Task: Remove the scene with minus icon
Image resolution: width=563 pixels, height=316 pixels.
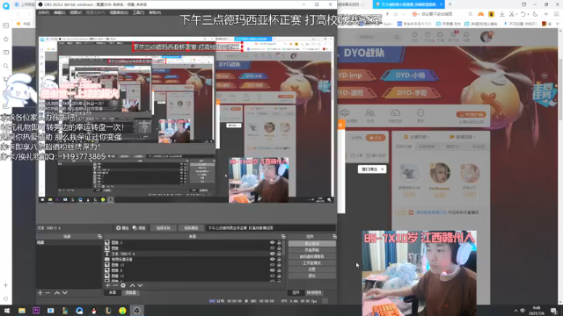Action: click(x=48, y=292)
